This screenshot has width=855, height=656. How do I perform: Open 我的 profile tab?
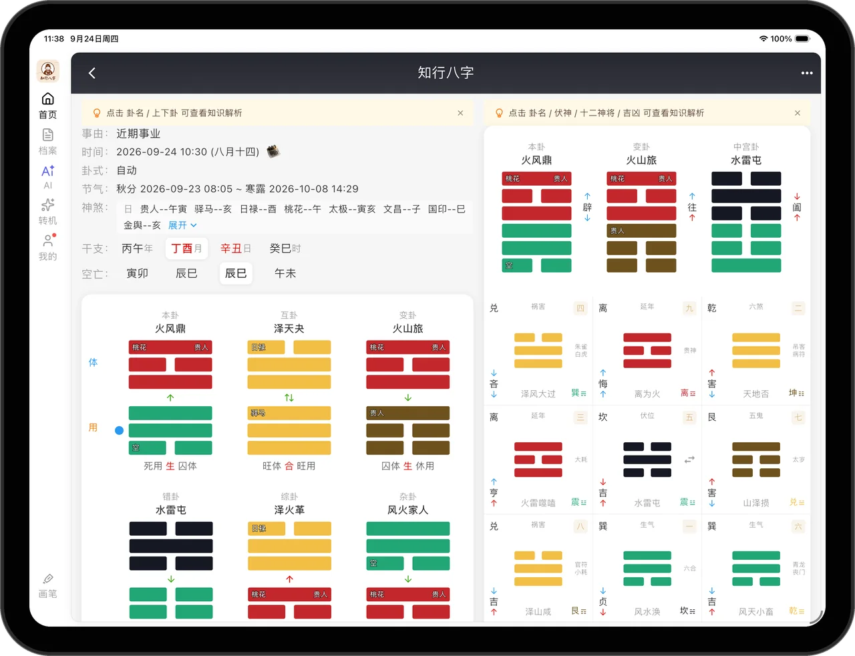(47, 248)
